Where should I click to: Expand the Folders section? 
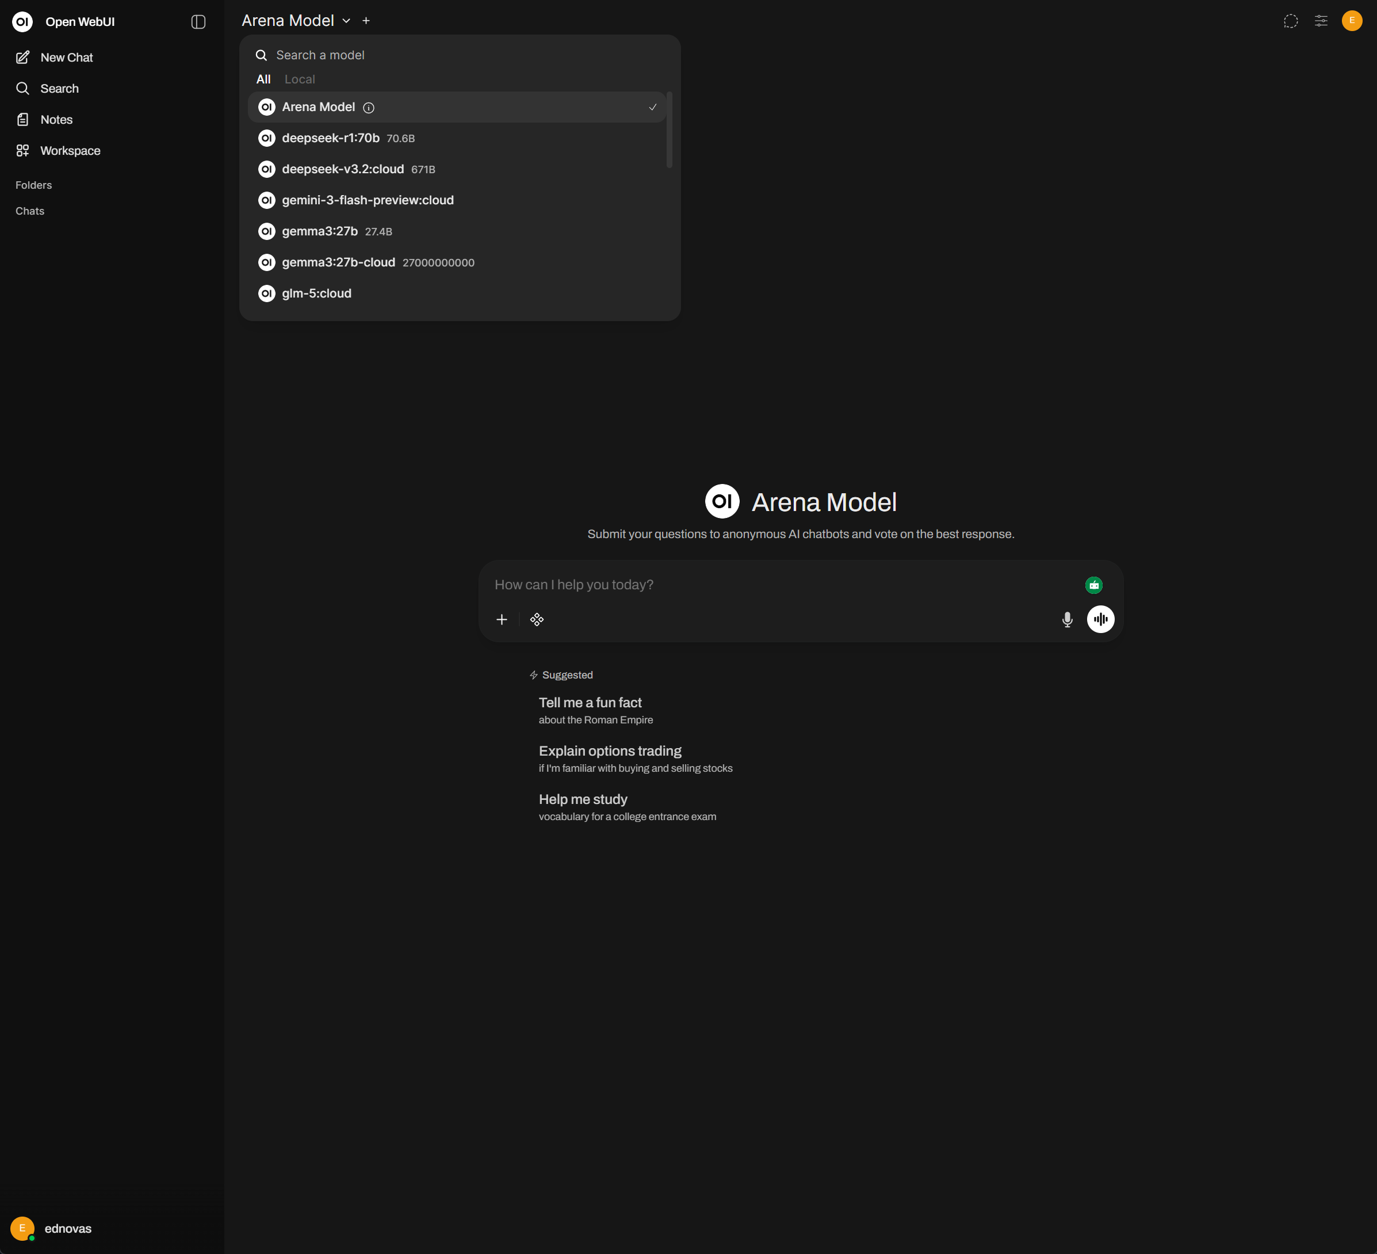click(33, 185)
